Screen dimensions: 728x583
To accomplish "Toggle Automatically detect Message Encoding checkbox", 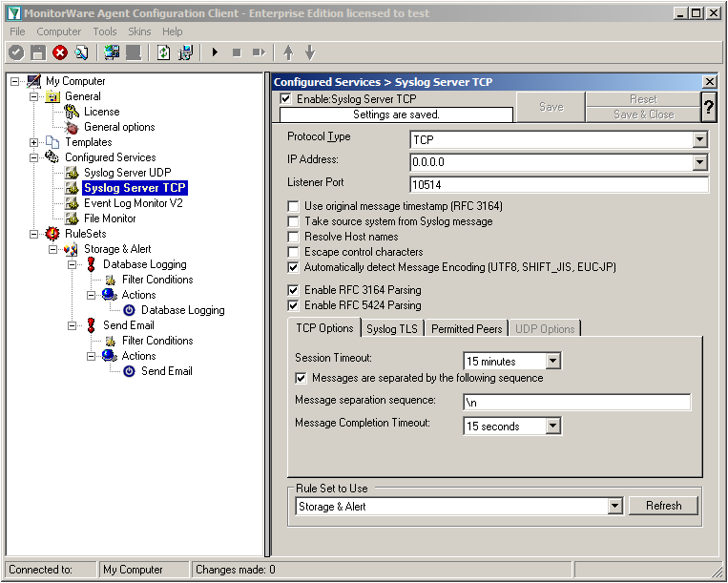I will 293,267.
